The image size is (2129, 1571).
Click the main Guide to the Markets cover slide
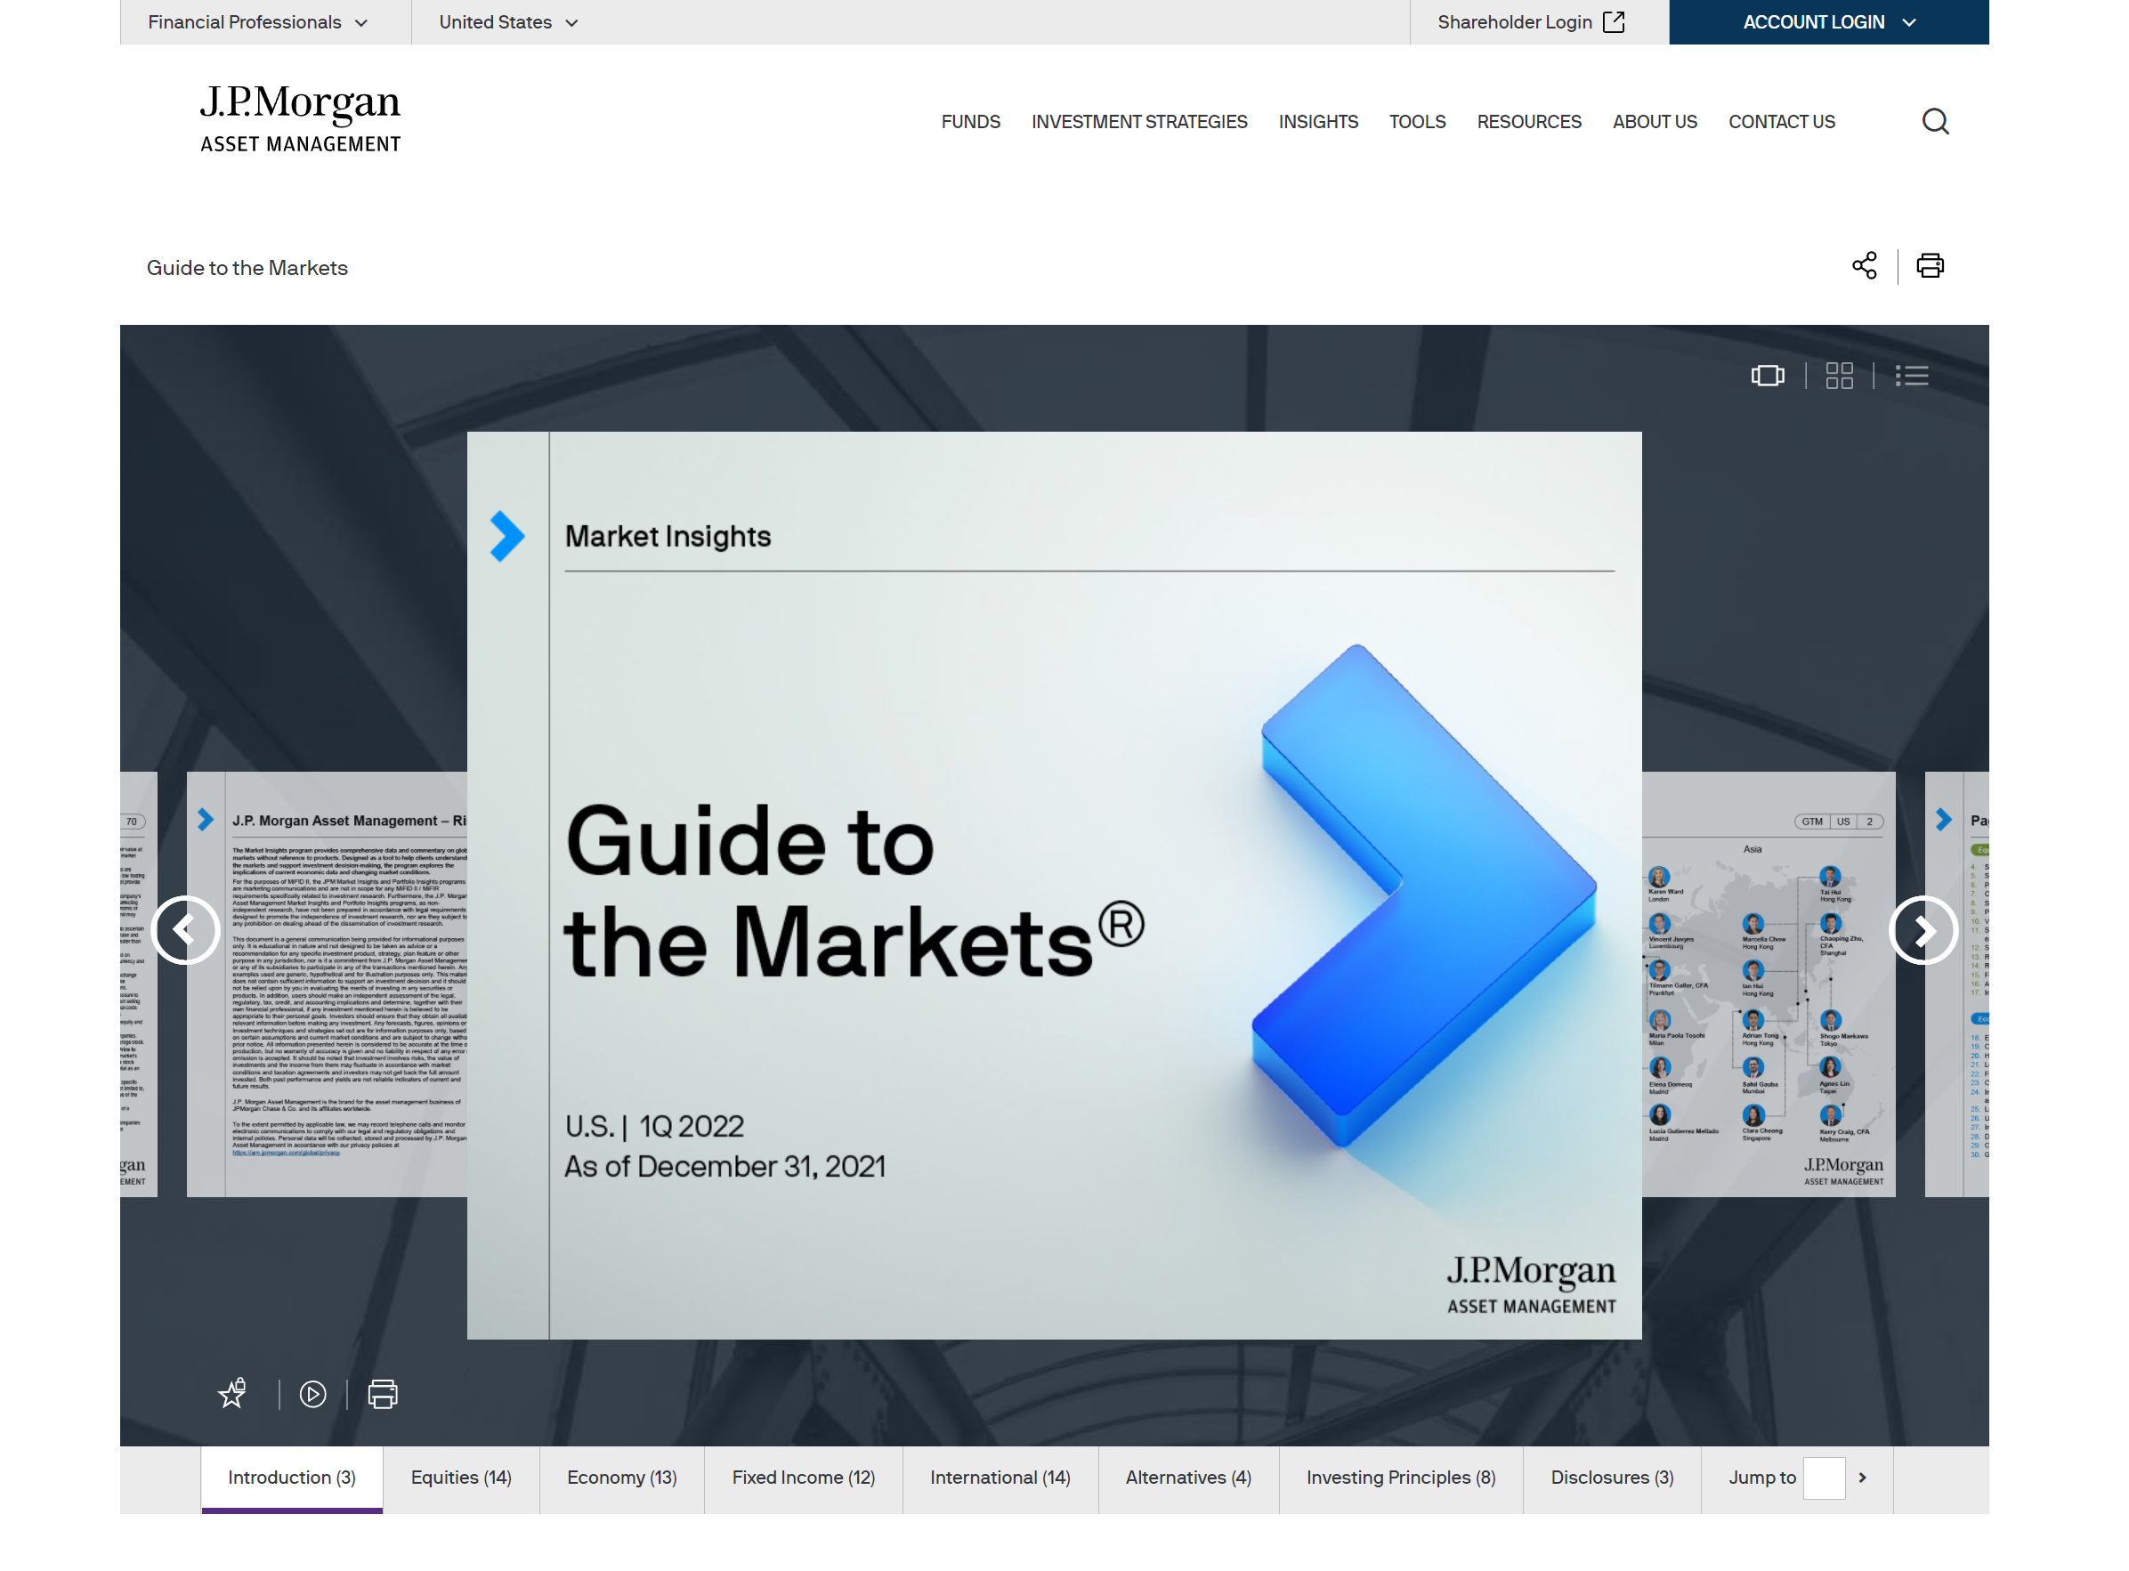1054,886
